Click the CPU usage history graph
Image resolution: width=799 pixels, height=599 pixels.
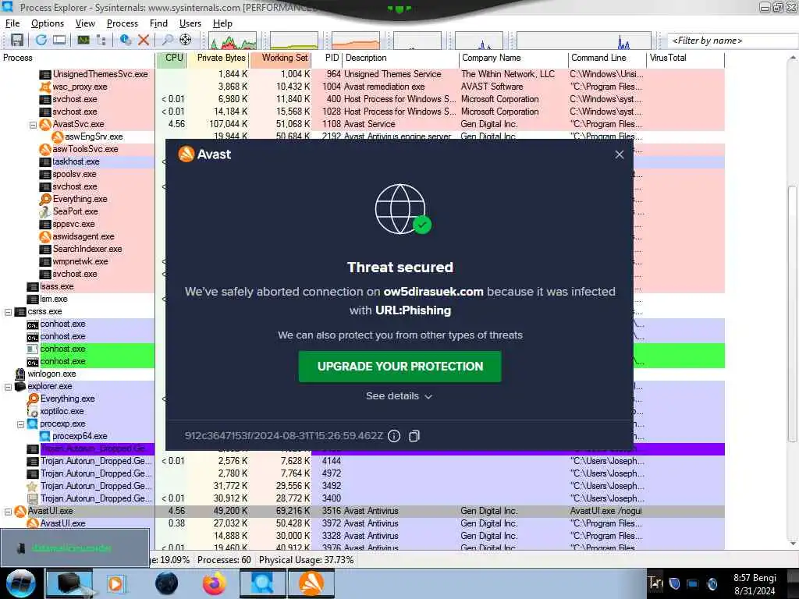pyautogui.click(x=233, y=41)
